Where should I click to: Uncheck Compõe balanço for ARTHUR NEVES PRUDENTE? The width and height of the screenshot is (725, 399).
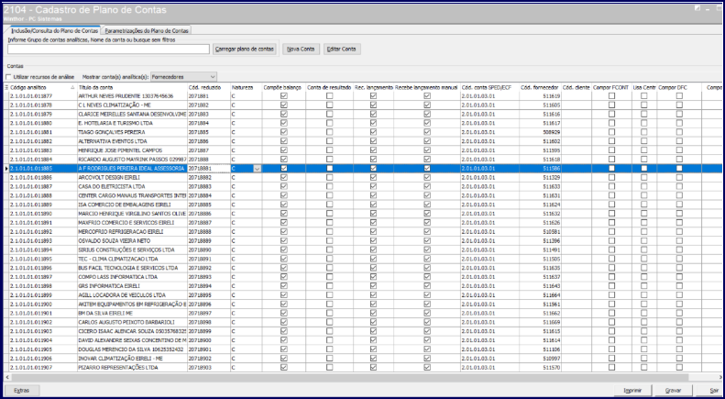(x=284, y=95)
